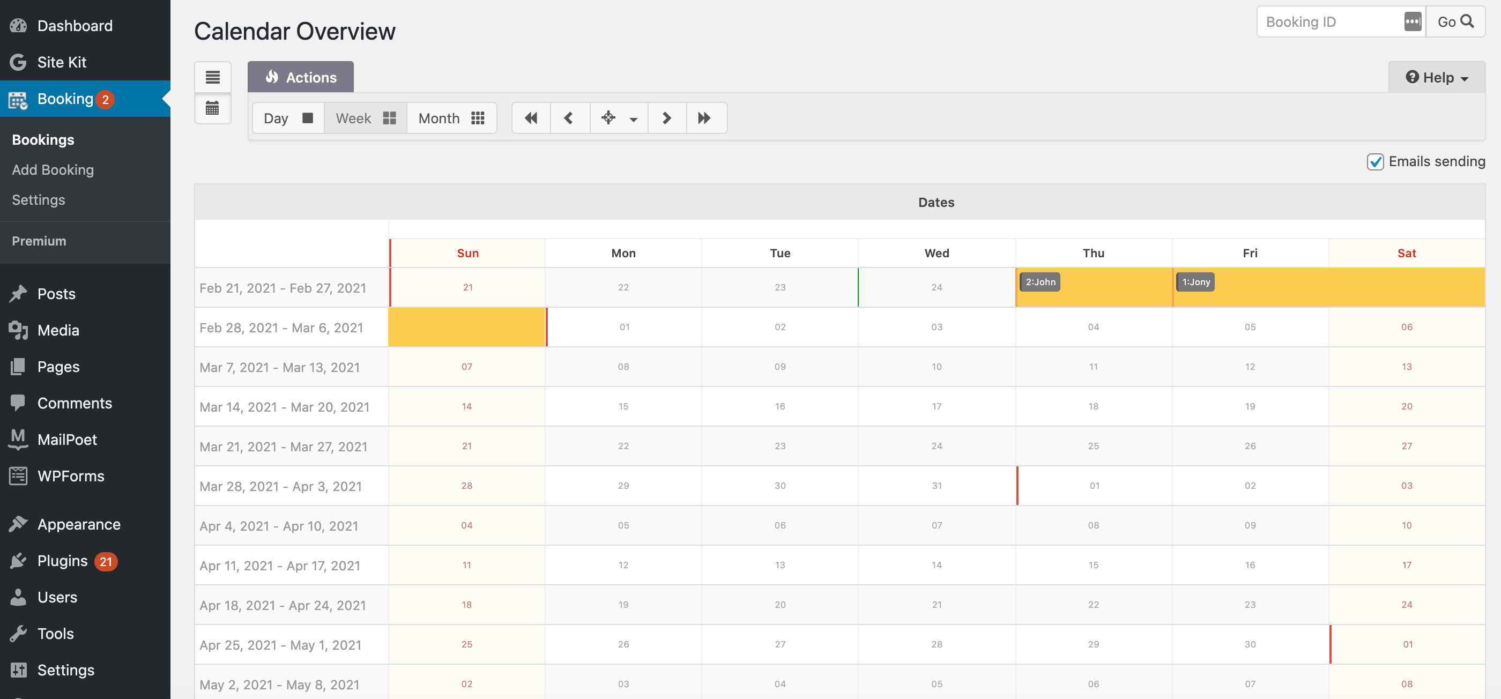Expand the Help dropdown

[x=1436, y=78]
